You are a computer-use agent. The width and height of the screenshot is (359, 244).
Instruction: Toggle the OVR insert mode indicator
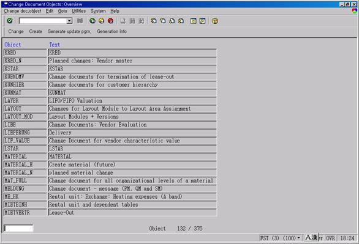331,238
